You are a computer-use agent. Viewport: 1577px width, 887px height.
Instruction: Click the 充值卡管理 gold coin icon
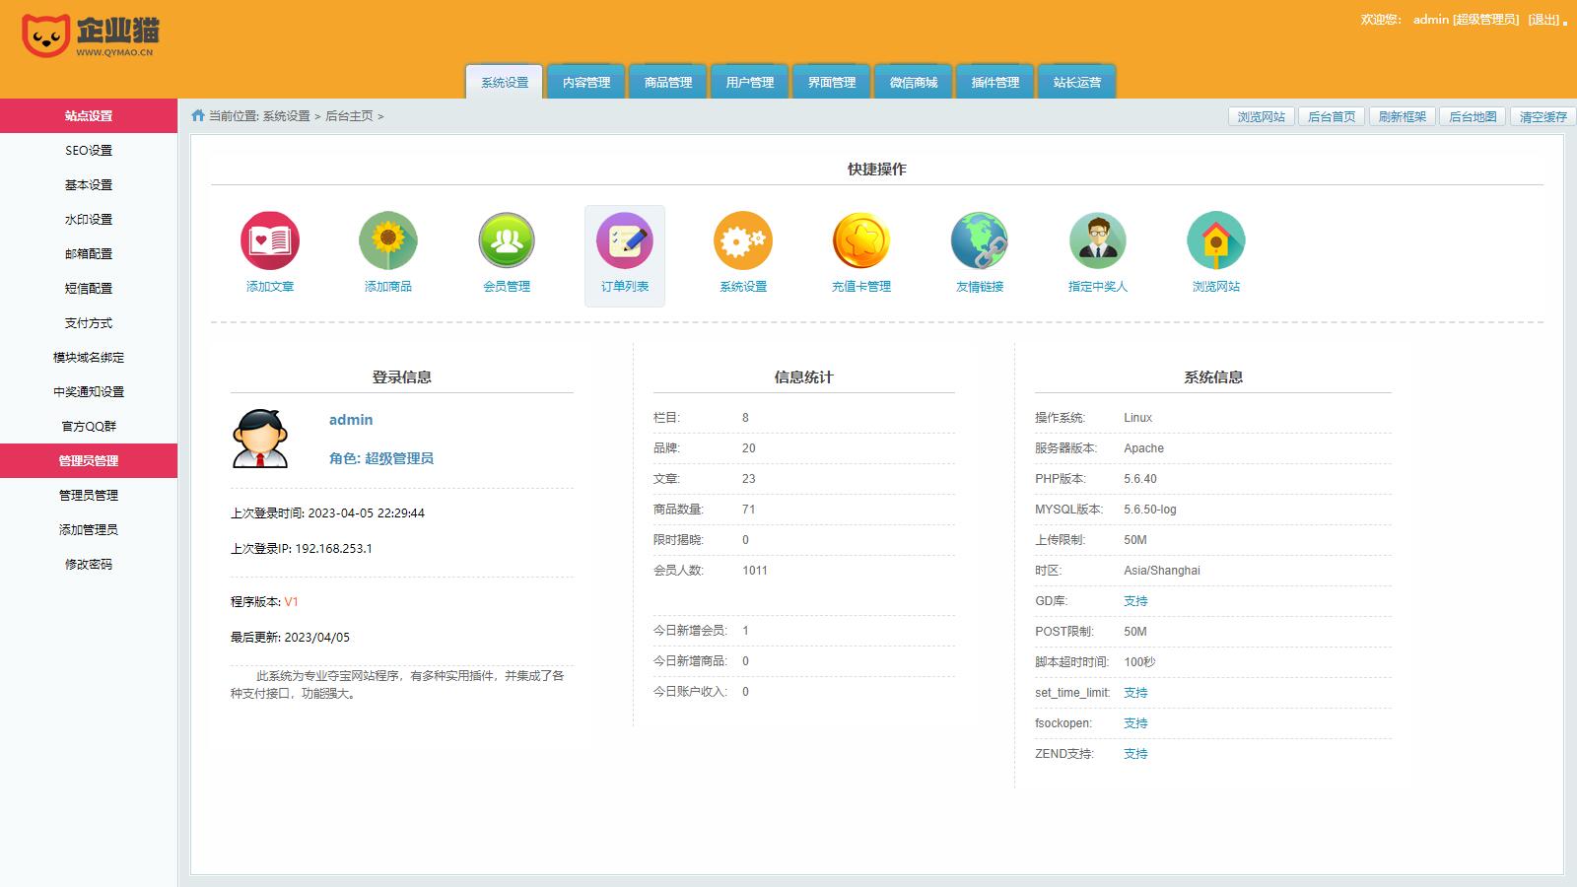pyautogui.click(x=860, y=240)
